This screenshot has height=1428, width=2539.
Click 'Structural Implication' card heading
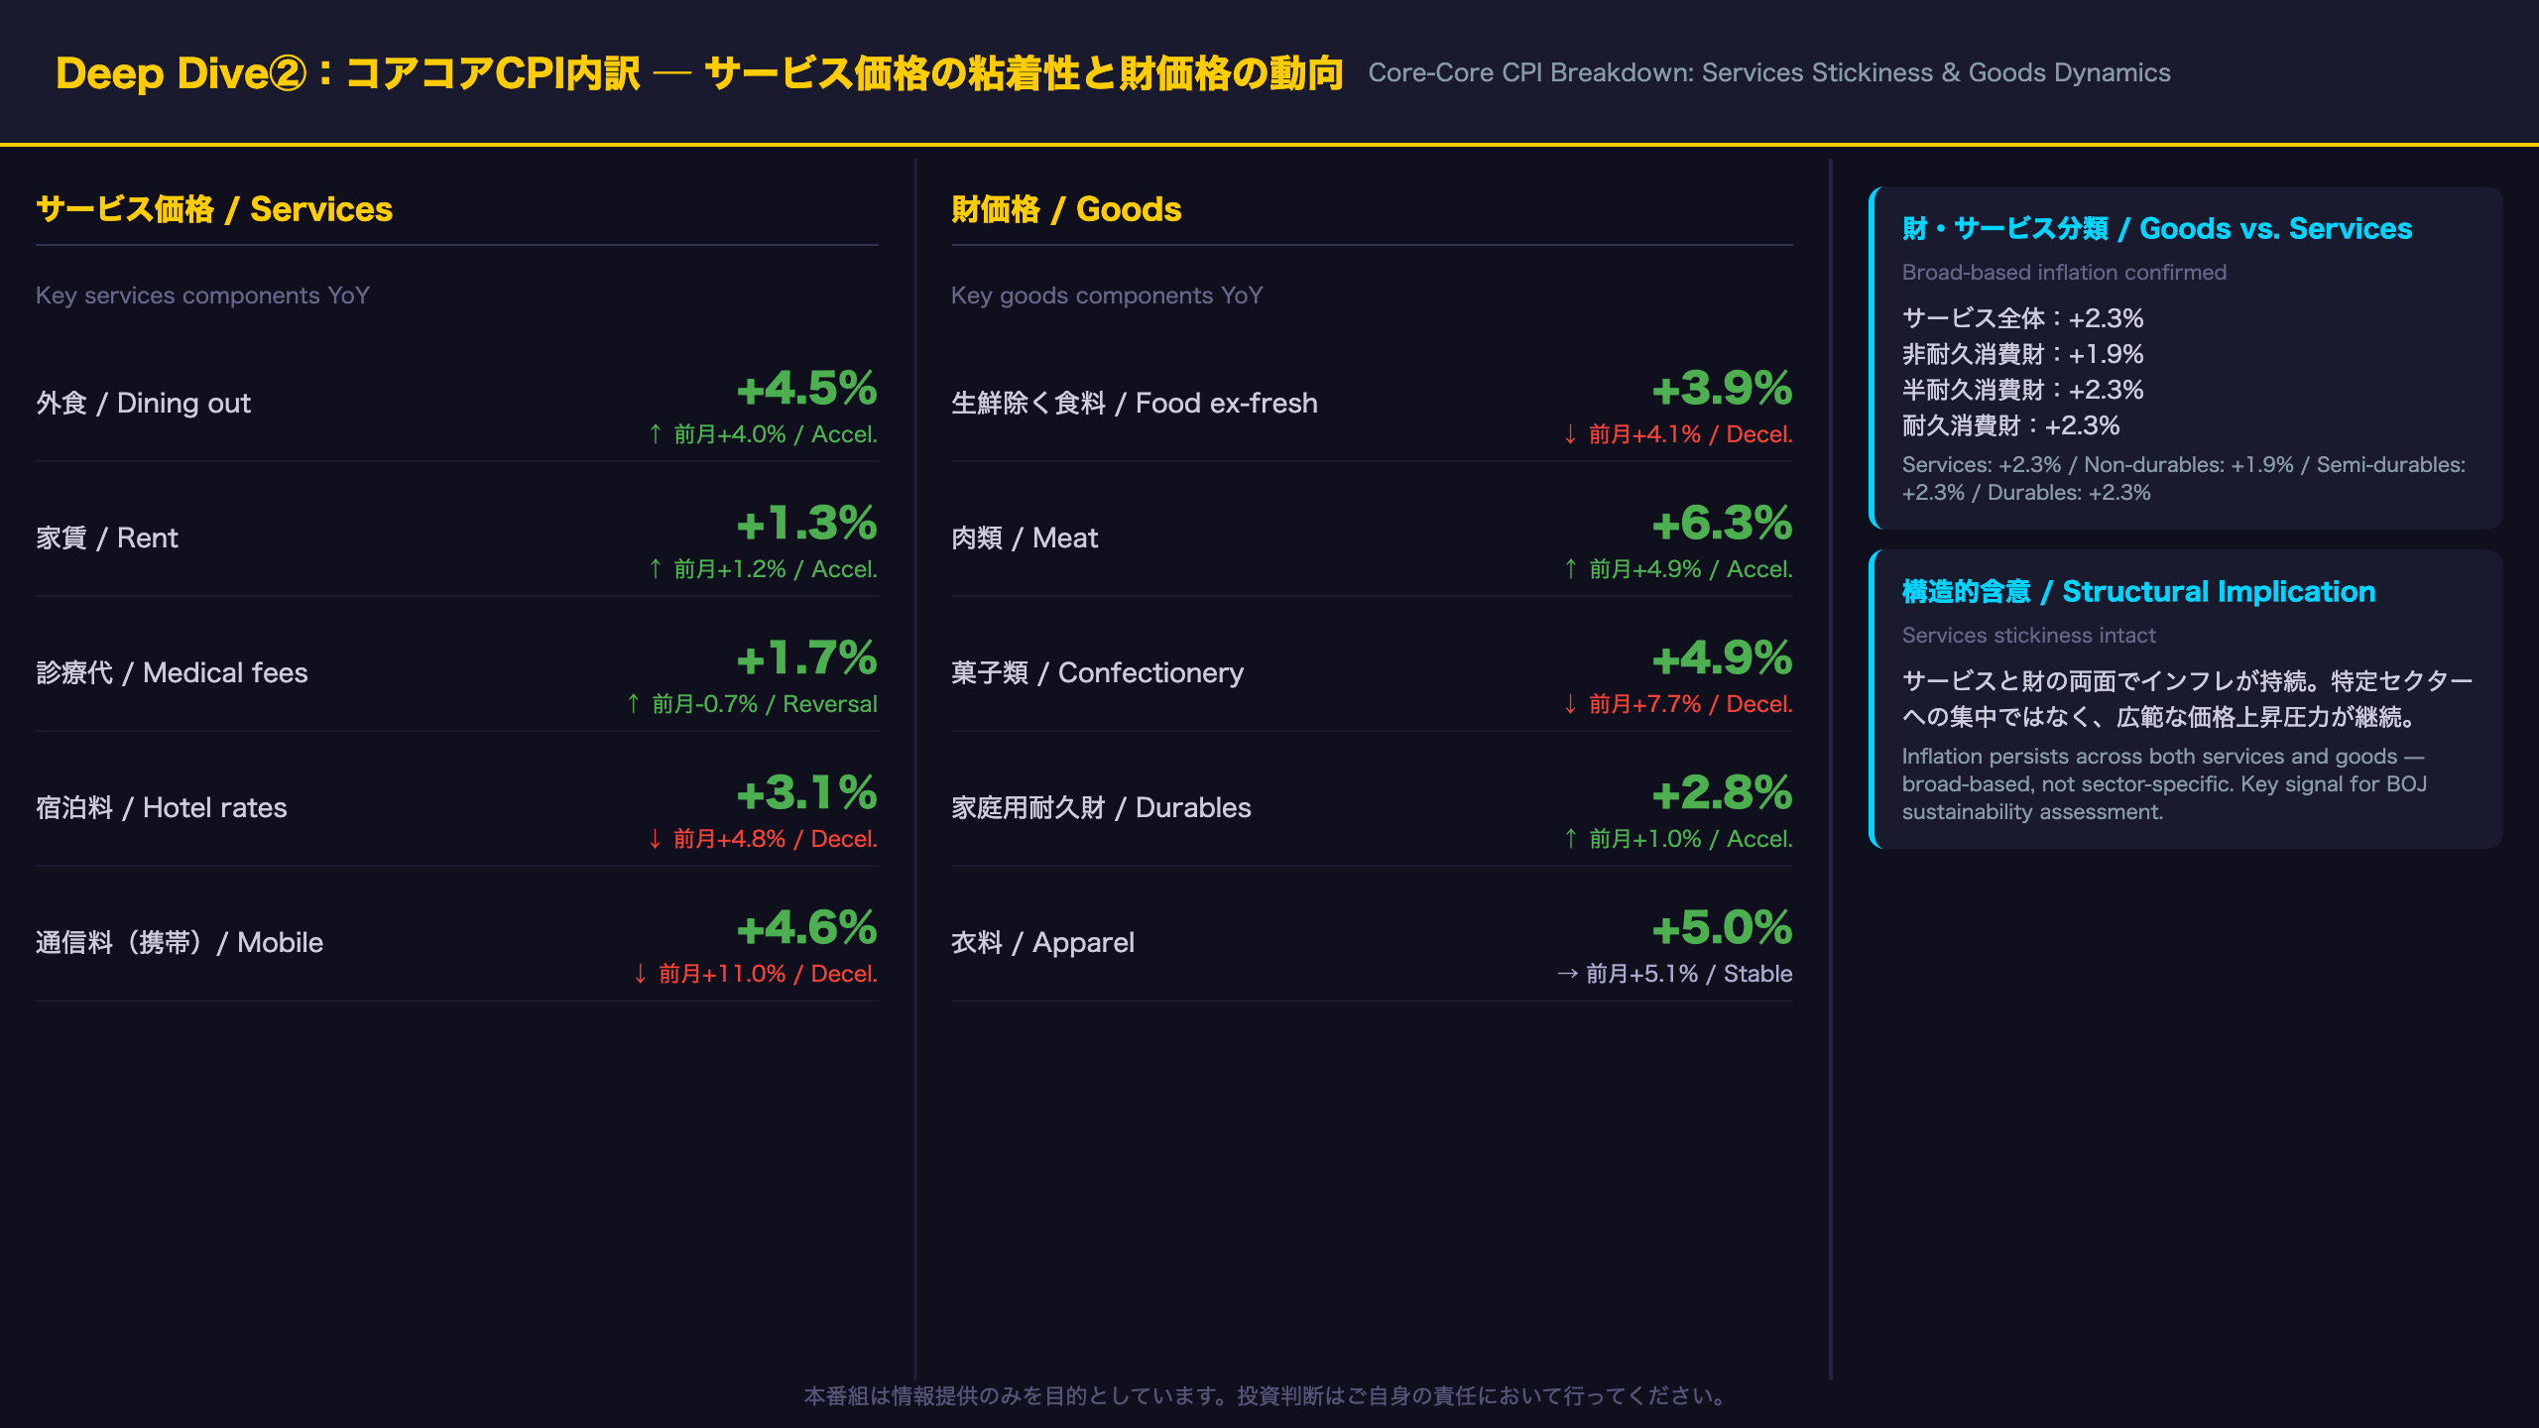point(2138,592)
